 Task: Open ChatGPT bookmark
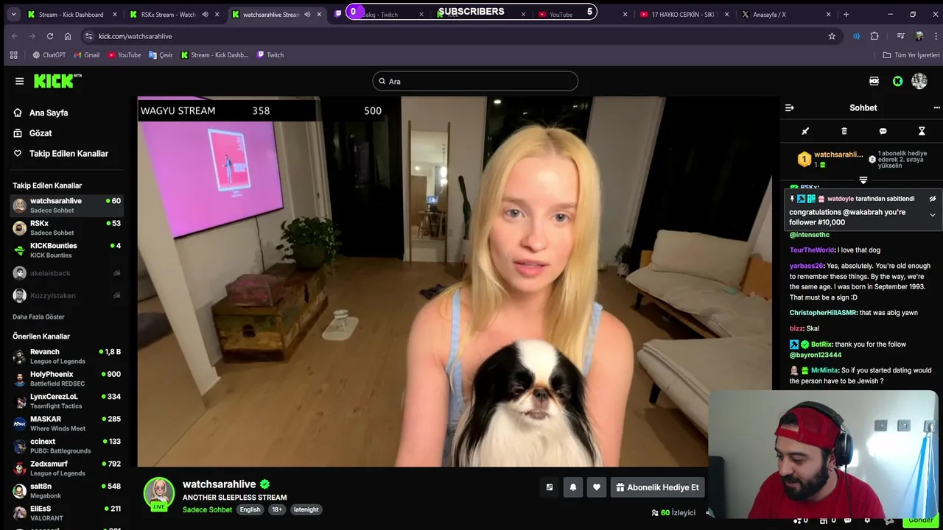click(x=49, y=54)
